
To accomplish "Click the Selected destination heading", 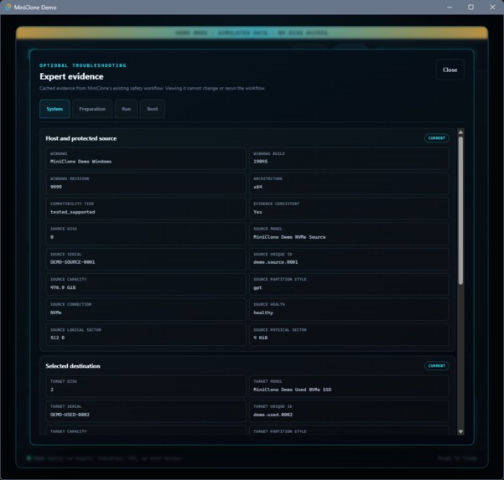I will [x=73, y=366].
